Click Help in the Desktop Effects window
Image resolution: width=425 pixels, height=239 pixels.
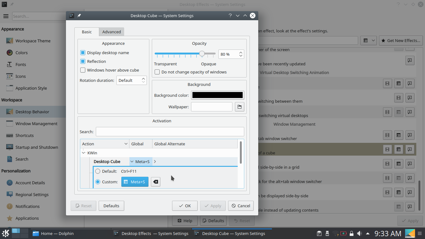coord(185,221)
